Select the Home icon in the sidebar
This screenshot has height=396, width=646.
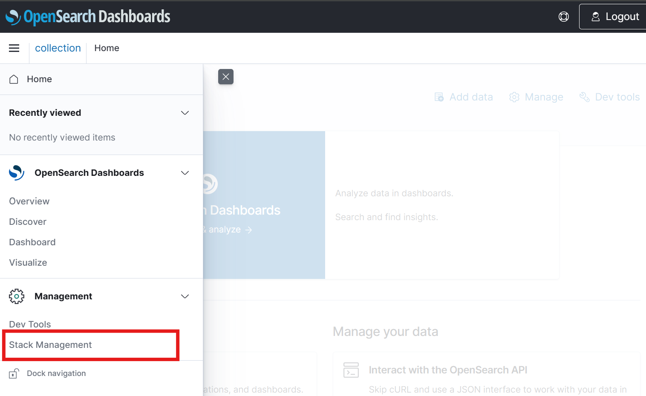[x=13, y=79]
